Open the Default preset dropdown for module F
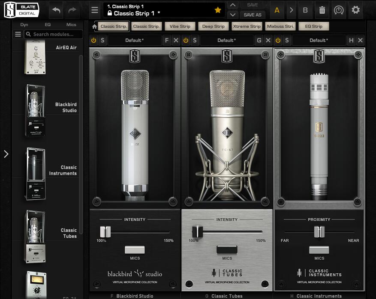The width and height of the screenshot is (376, 299). pos(135,40)
